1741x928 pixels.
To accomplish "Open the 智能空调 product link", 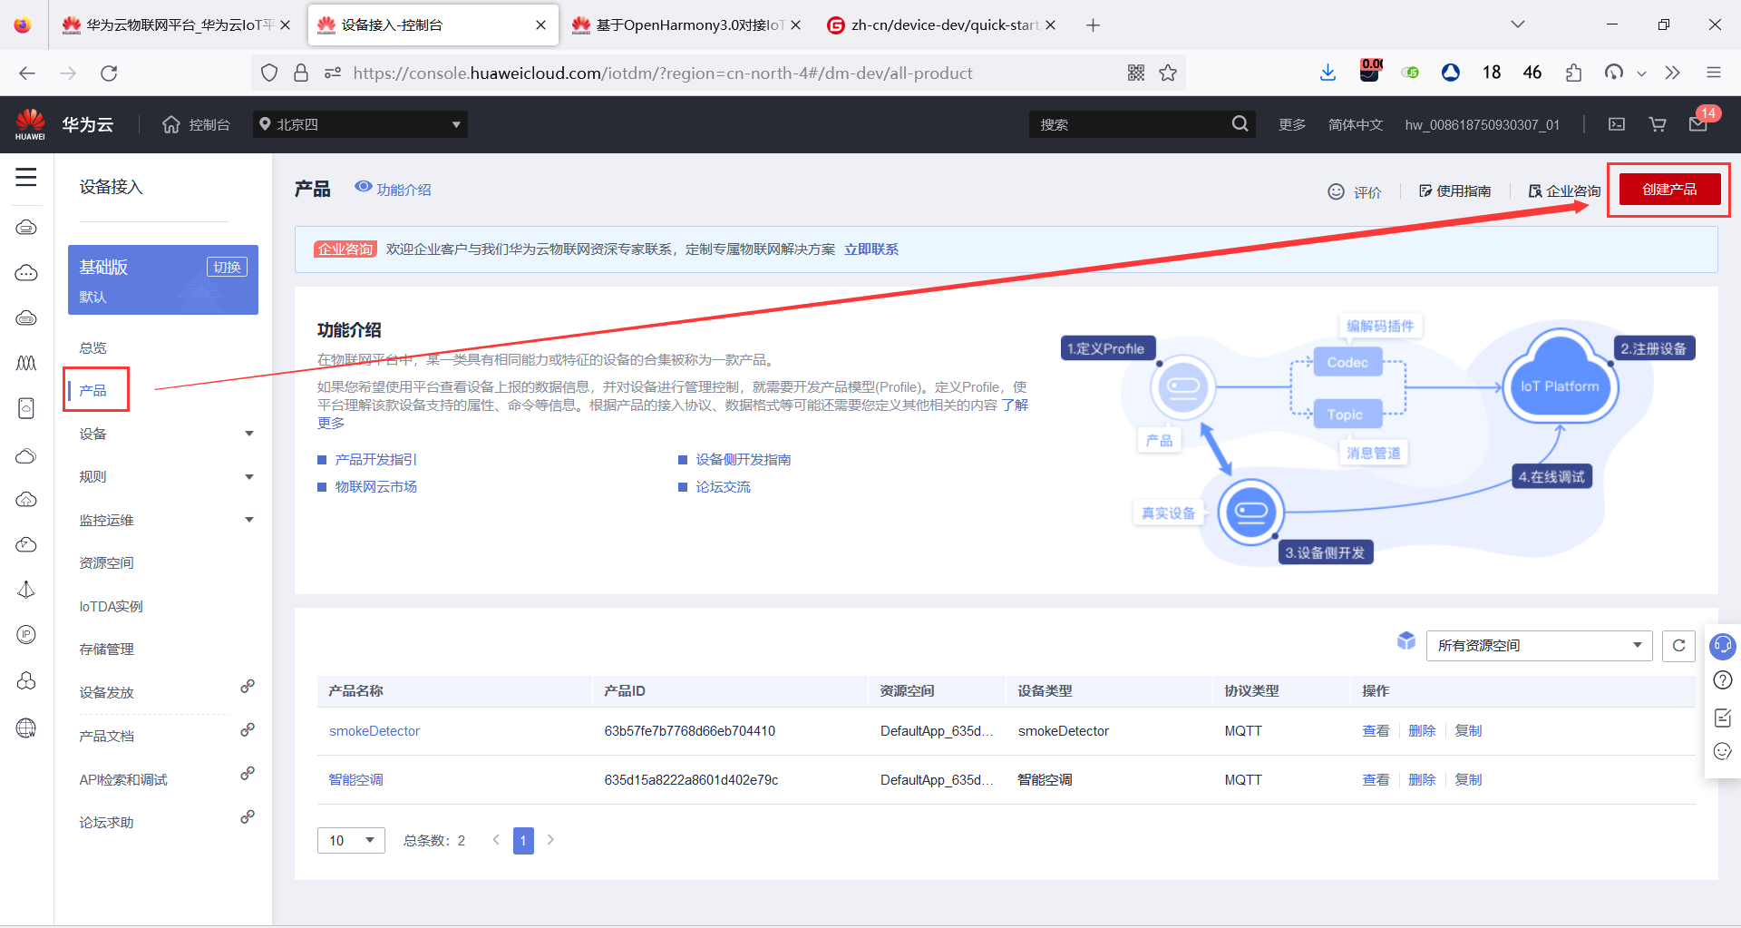I will [x=355, y=780].
